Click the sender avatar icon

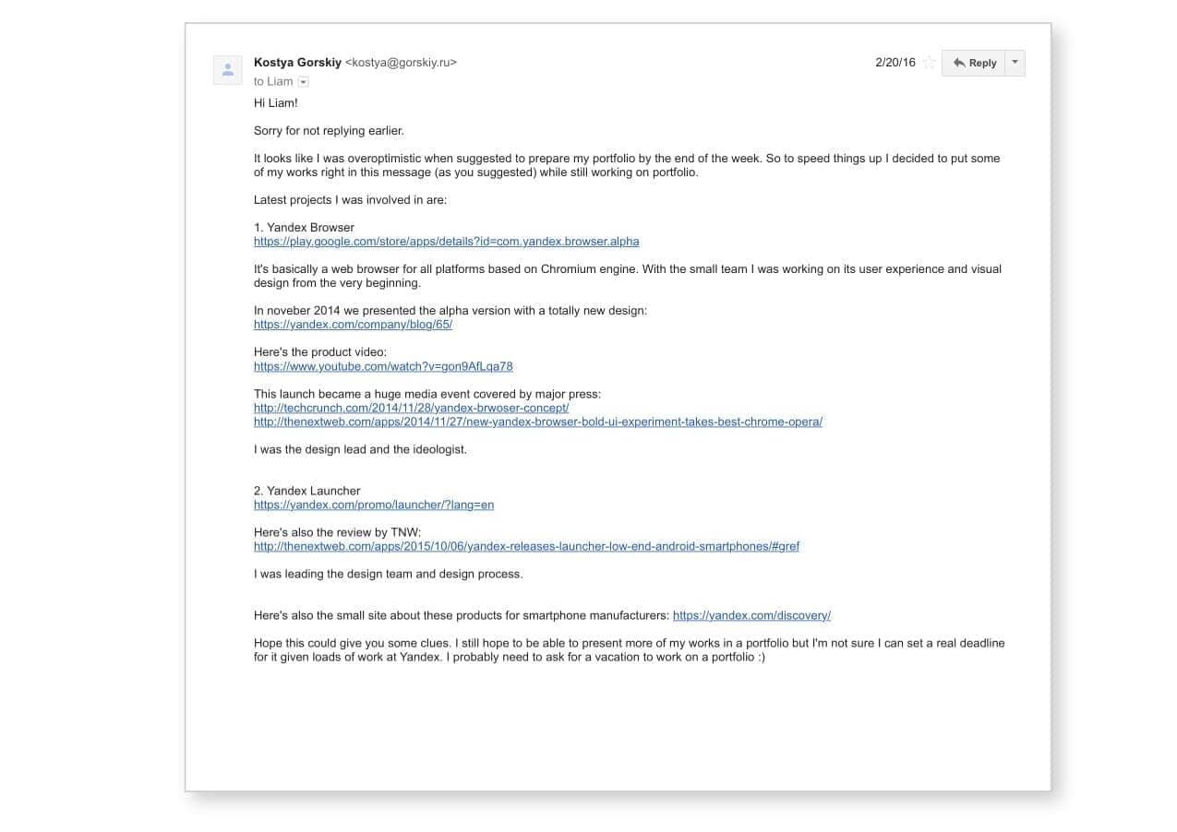pos(228,70)
